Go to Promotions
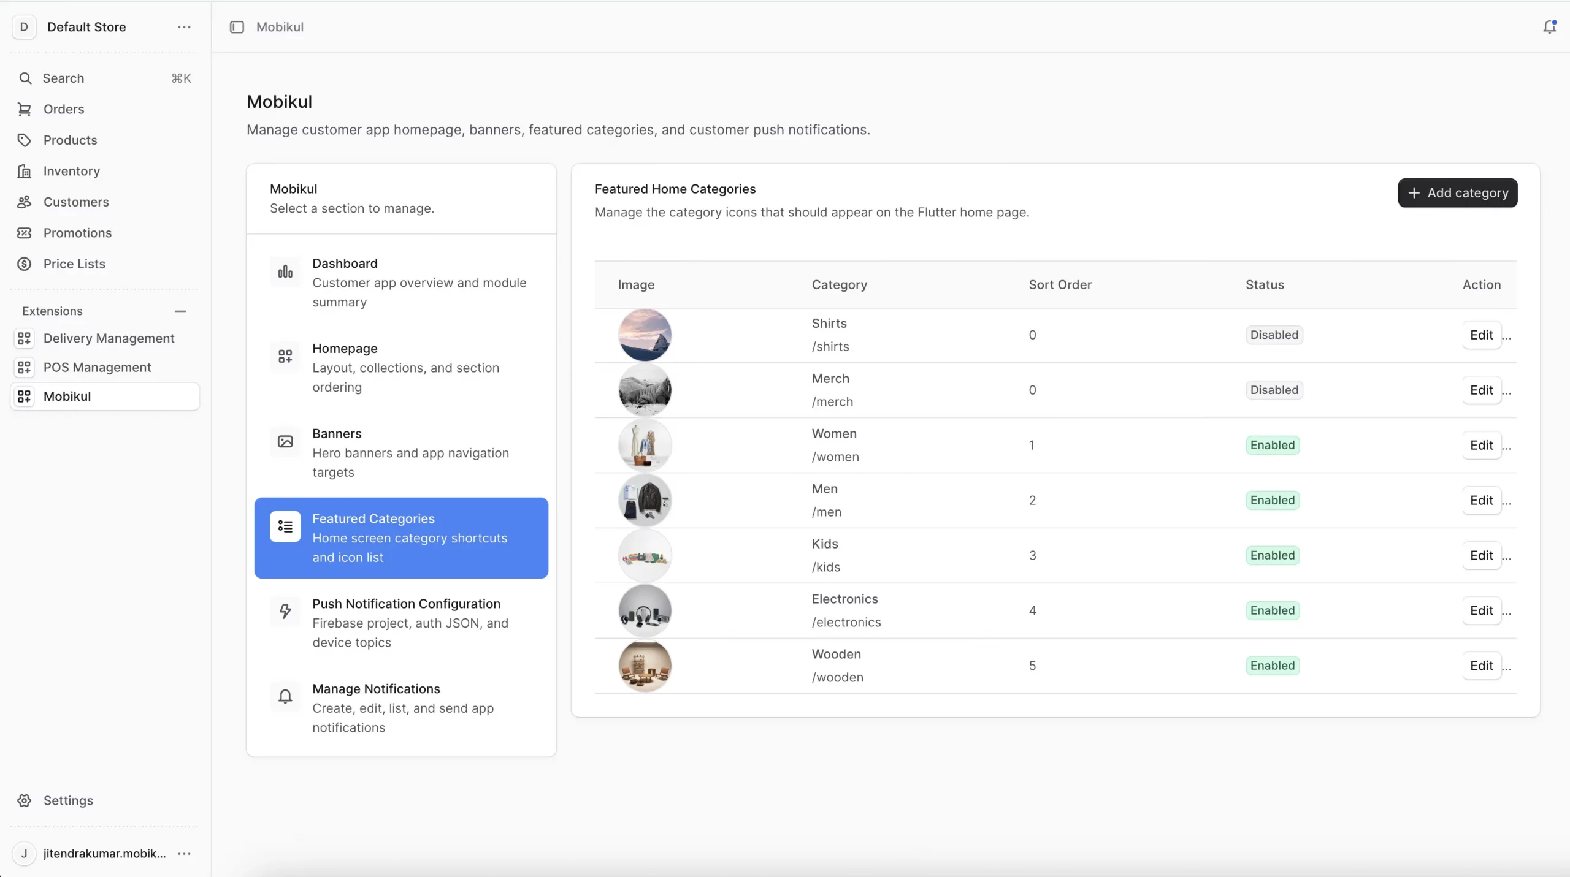Screen dimensions: 1570x877 [104, 233]
